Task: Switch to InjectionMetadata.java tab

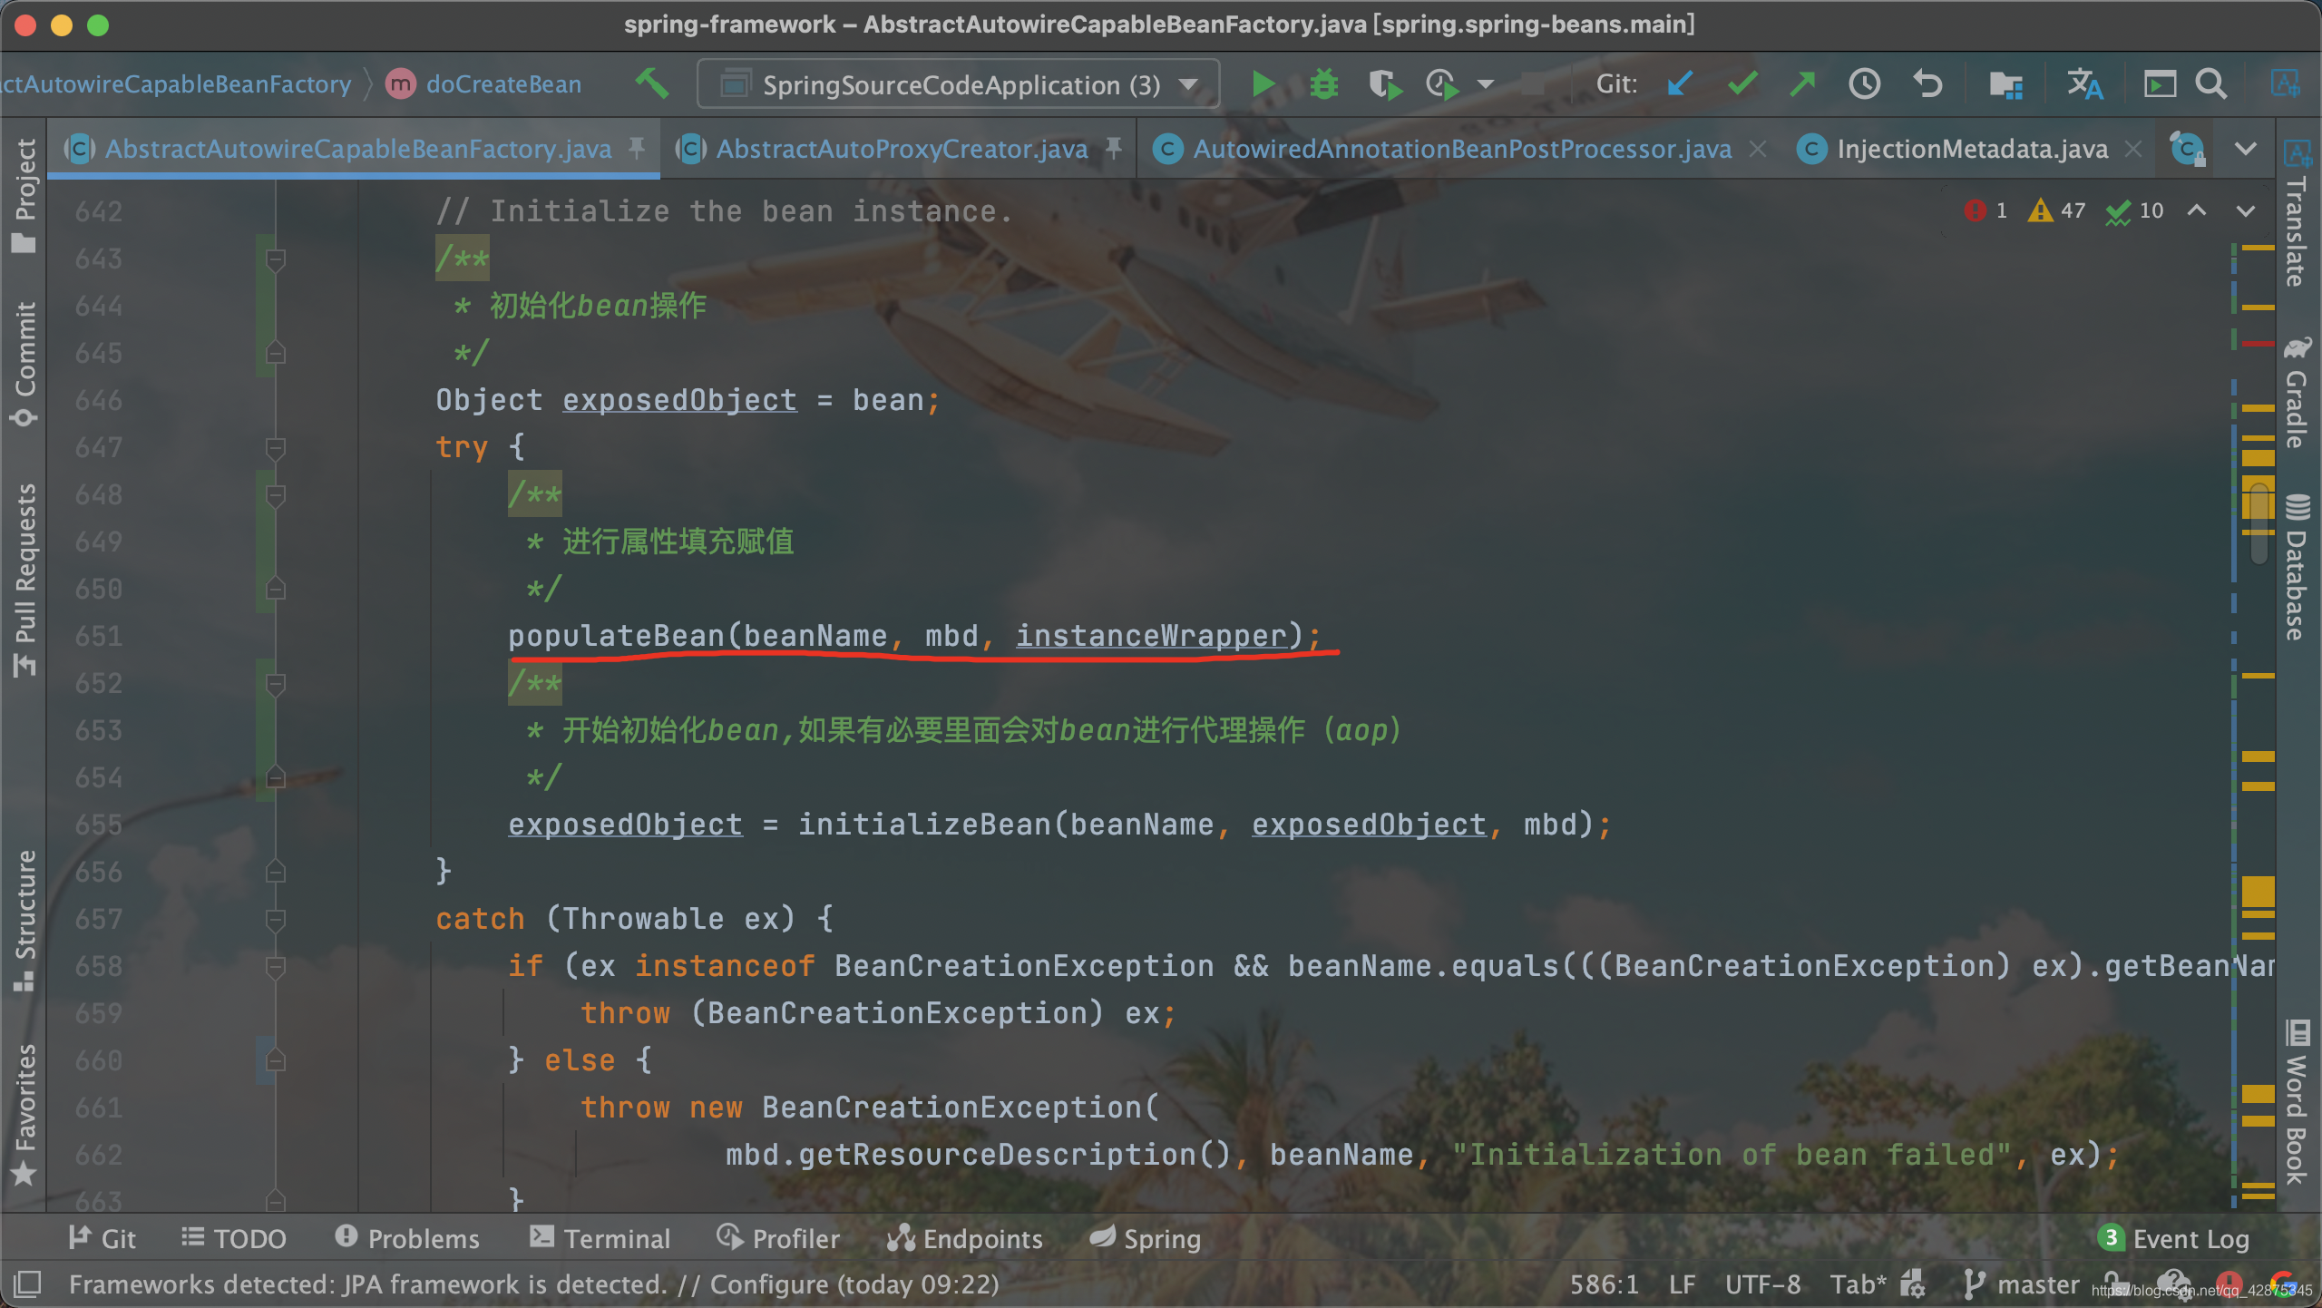Action: [1971, 149]
